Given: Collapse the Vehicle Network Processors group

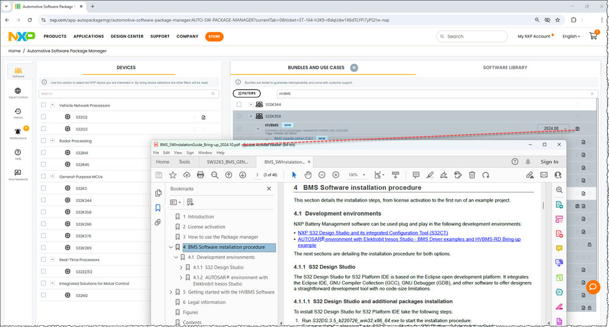Looking at the screenshot, I should click(52, 105).
